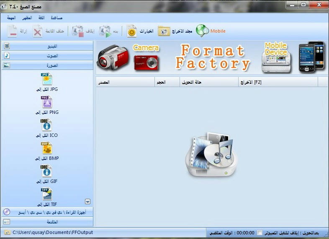Click the C:\Users\qusay\Documents\FFOutput path
The image size is (329, 239).
(x=53, y=232)
